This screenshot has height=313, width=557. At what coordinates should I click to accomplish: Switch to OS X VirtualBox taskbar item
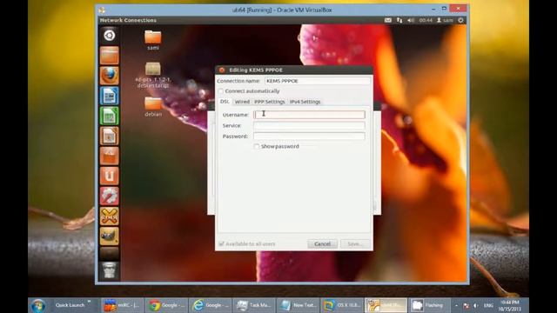coord(341,305)
